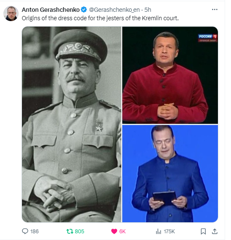The height and width of the screenshot is (240, 231).
Task: Click the blue verified badge
Action: click(x=84, y=10)
